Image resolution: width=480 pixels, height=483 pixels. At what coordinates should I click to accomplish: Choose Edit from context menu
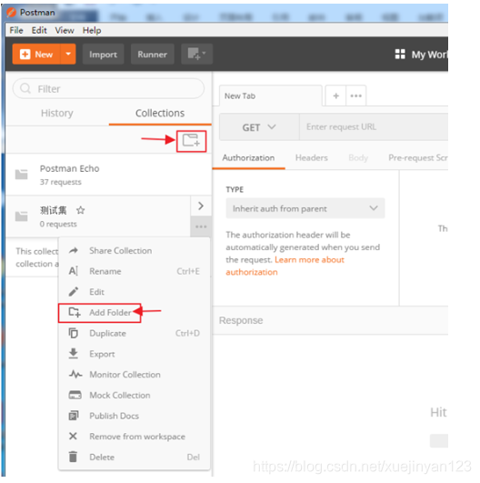[x=135, y=292]
